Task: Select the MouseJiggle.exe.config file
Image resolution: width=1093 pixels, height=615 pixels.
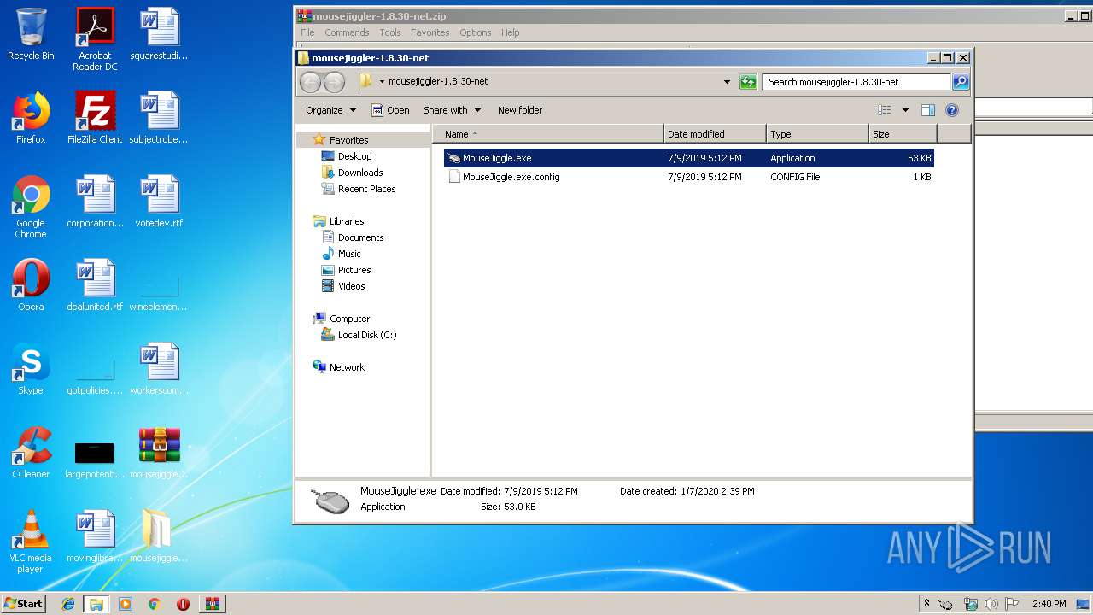Action: click(x=688, y=177)
